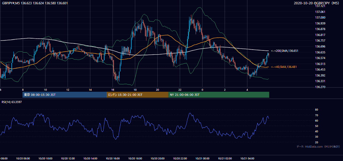Image resolution: width=343 pixels, height=161 pixels.
Task: Click the RSI 50 level label
Action: pos(316,126)
